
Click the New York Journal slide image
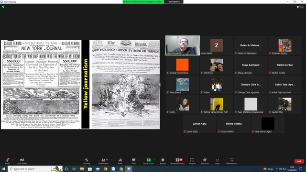tap(41, 85)
